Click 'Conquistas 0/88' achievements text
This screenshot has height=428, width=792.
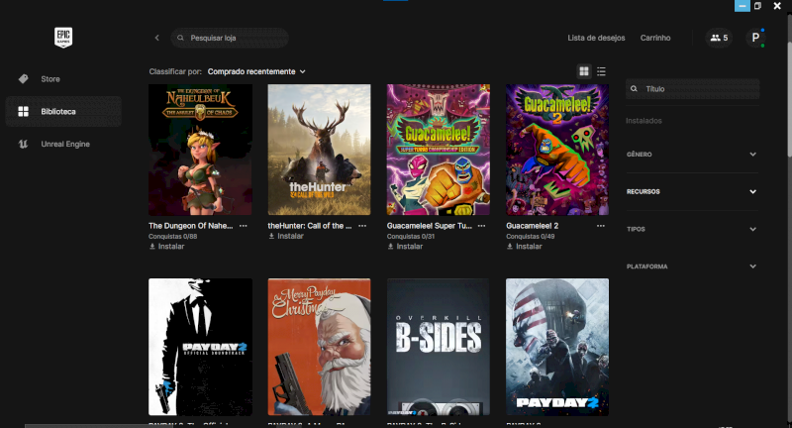point(172,237)
